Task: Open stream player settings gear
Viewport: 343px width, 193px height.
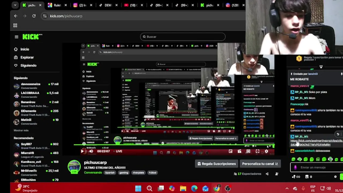Action: 266,151
